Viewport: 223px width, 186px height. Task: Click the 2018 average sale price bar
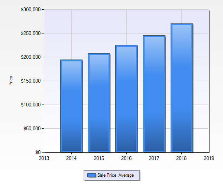point(182,88)
